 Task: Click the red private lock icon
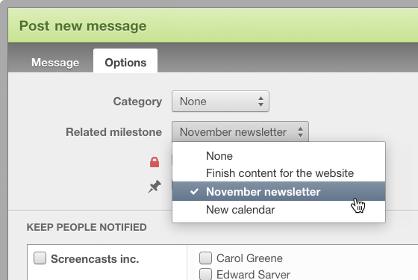(155, 162)
